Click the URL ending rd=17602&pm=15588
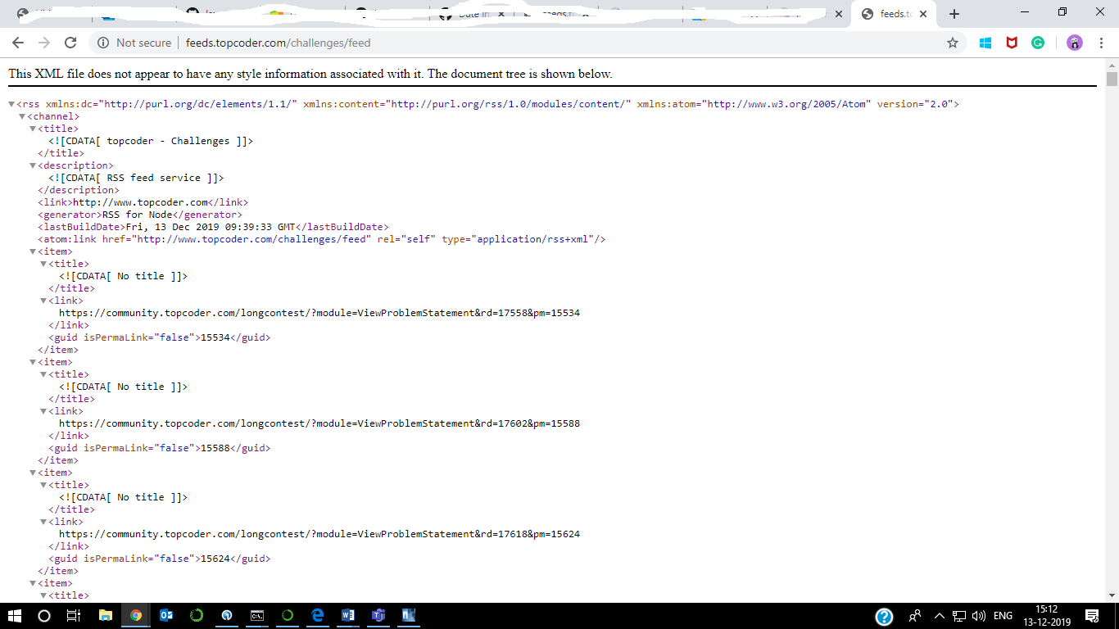This screenshot has width=1119, height=629. 319,423
